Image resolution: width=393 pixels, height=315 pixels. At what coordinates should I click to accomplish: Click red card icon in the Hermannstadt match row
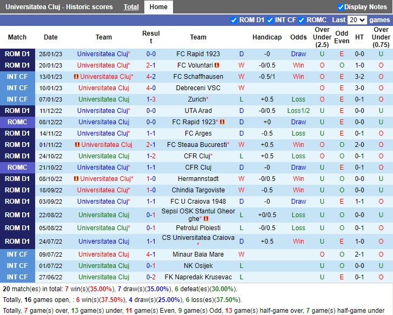pos(76,179)
